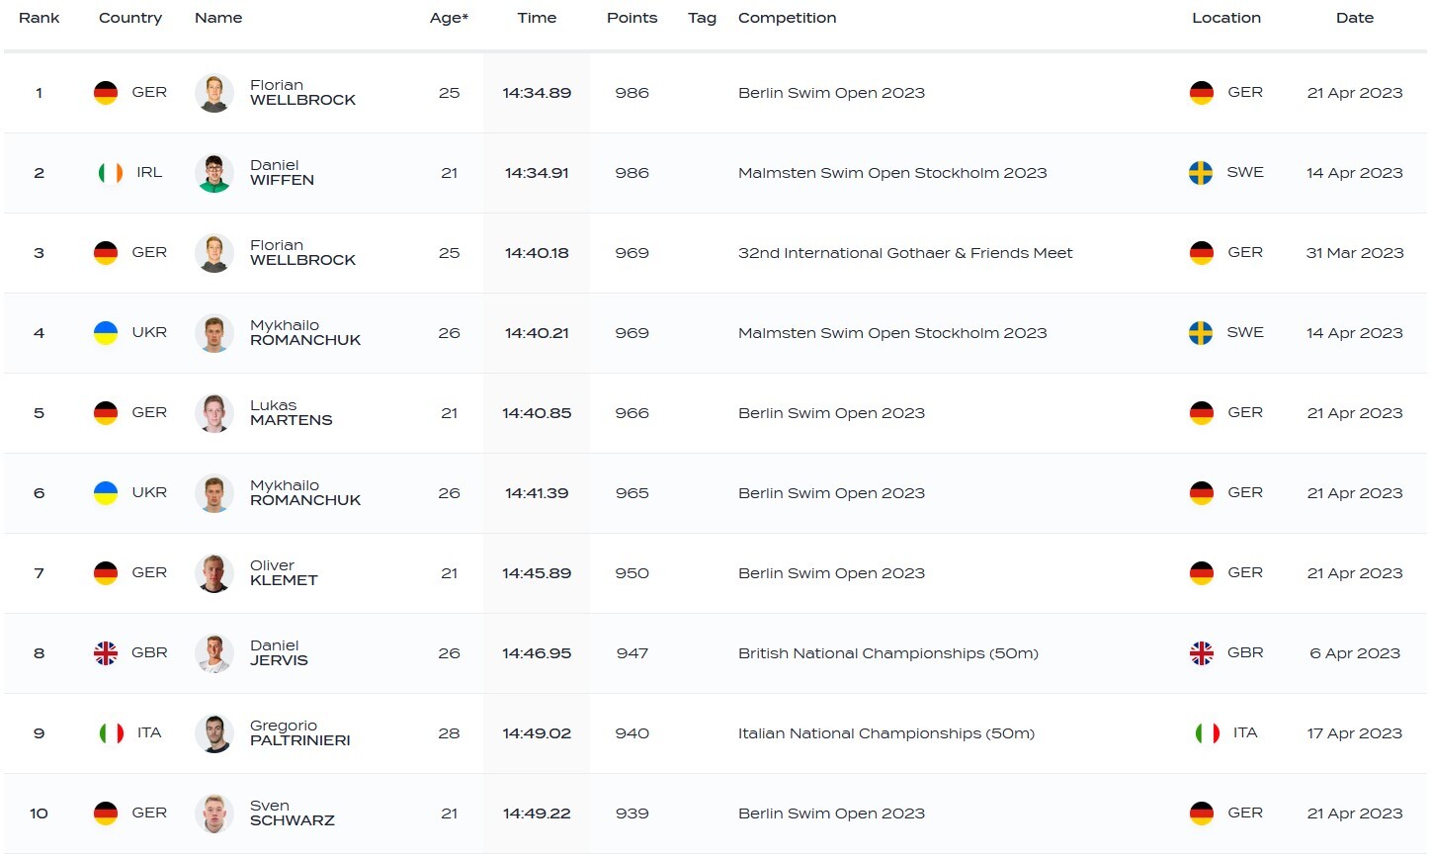Click Location Germany flag in Sven Schwarz's row
1432x856 pixels.
(1202, 813)
